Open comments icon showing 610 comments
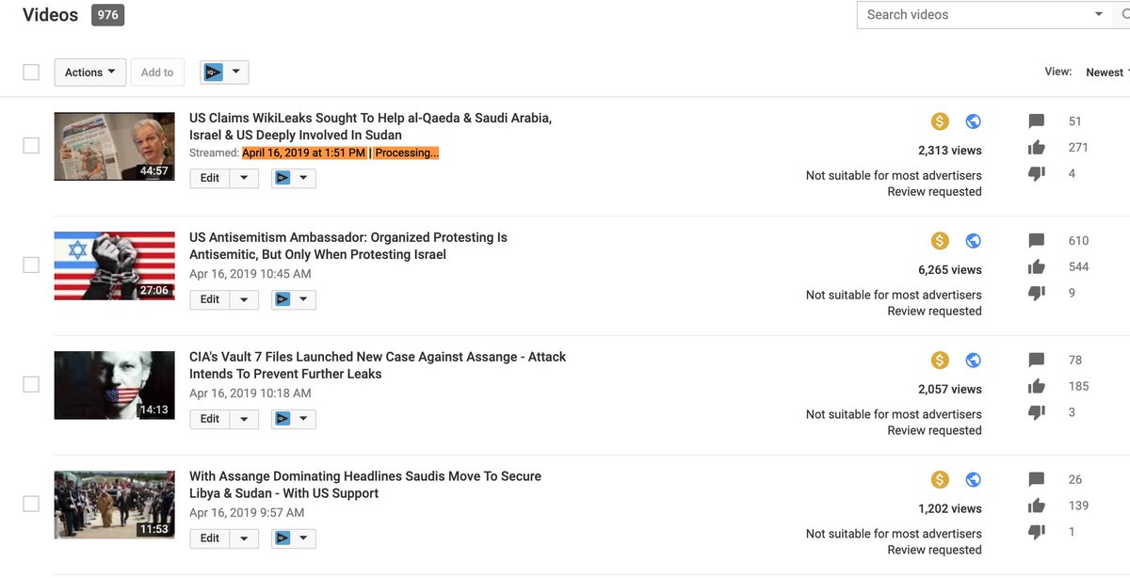 (x=1037, y=241)
